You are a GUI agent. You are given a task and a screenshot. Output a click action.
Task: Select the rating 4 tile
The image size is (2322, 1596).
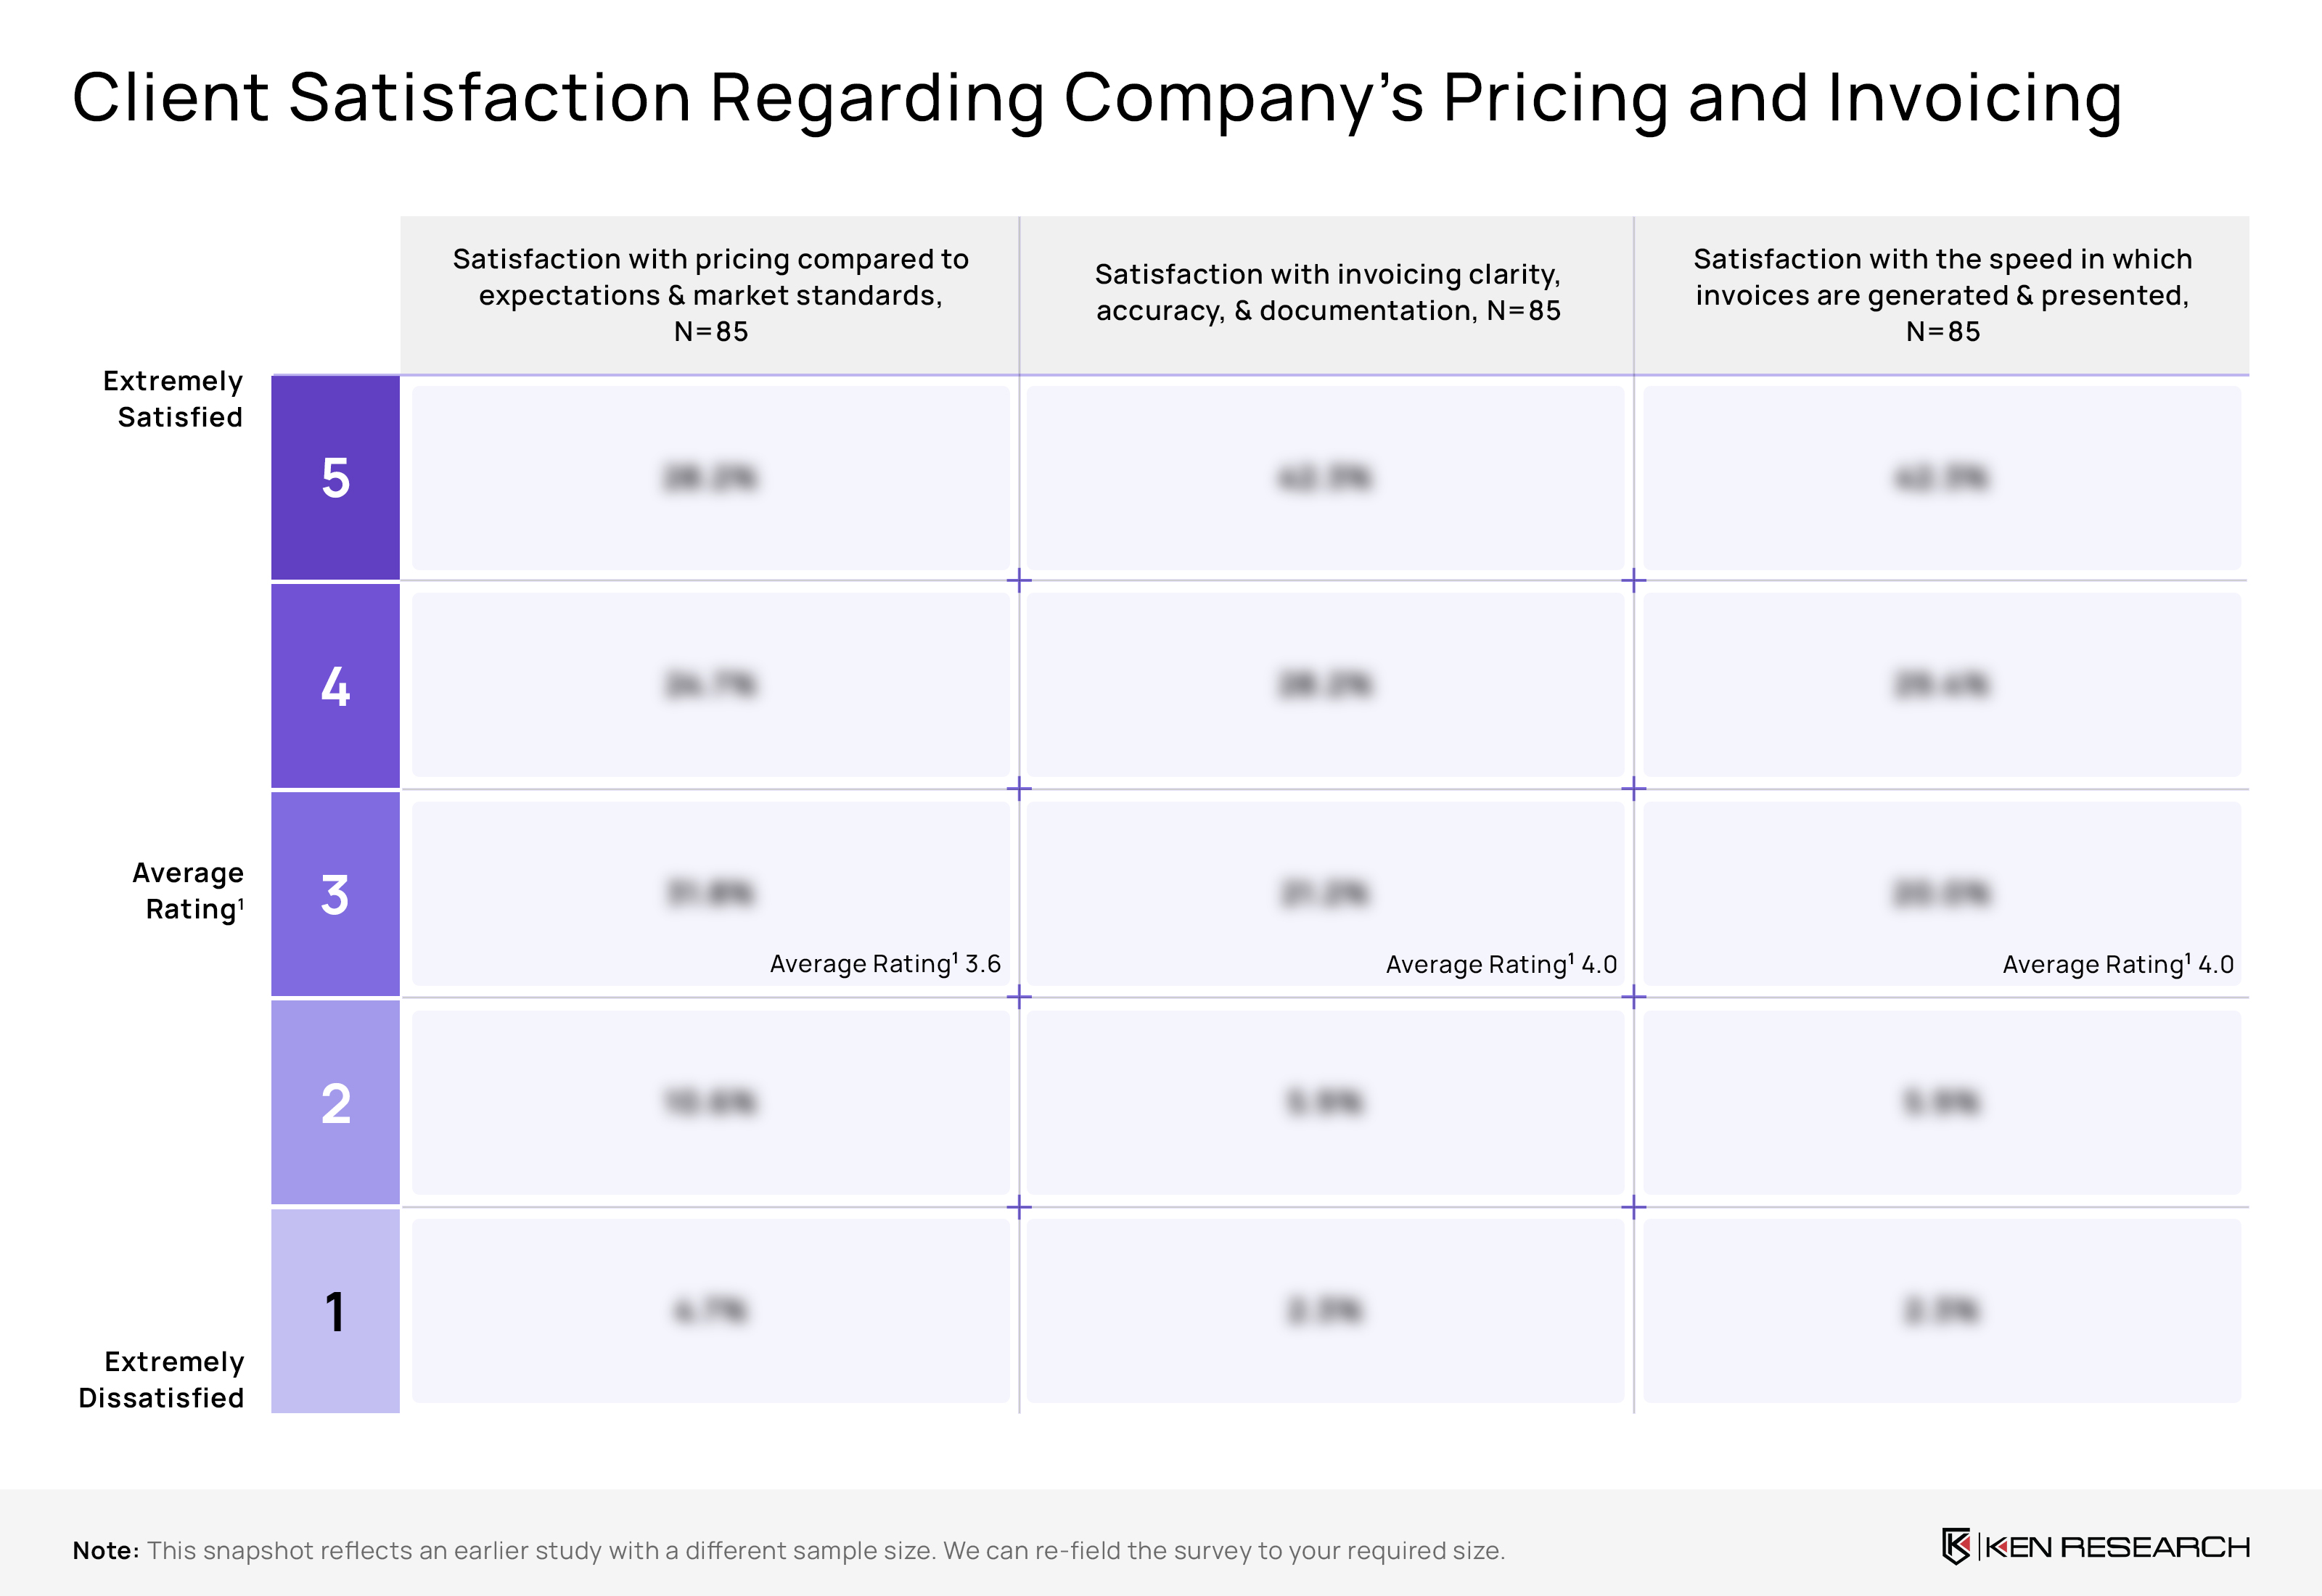click(335, 686)
